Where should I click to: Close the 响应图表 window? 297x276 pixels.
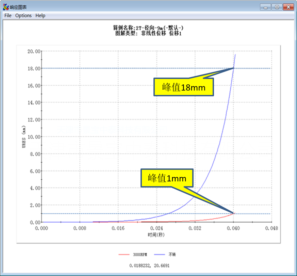tap(288, 7)
